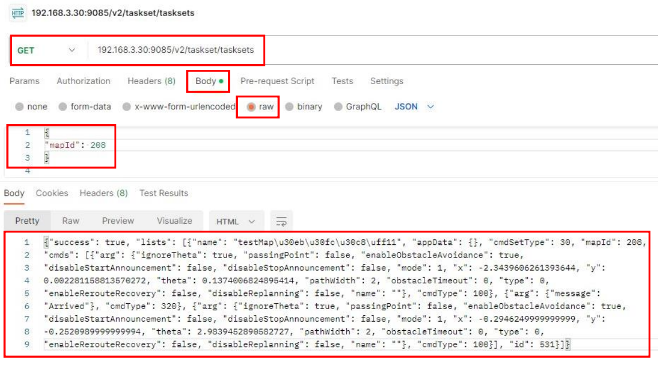This screenshot has width=659, height=372.
Task: Choose the GraphQL body radio option
Action: [x=338, y=107]
